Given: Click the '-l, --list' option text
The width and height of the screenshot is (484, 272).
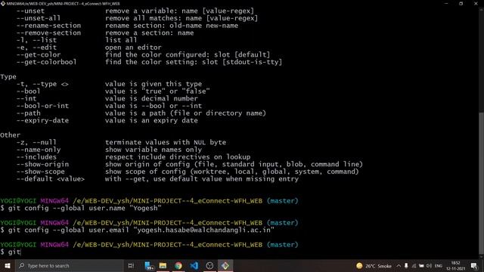Looking at the screenshot, I should coord(36,40).
